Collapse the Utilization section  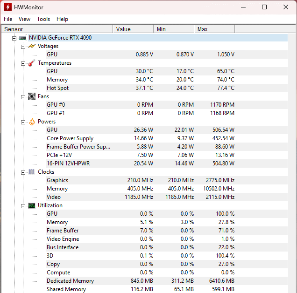[x=23, y=205]
